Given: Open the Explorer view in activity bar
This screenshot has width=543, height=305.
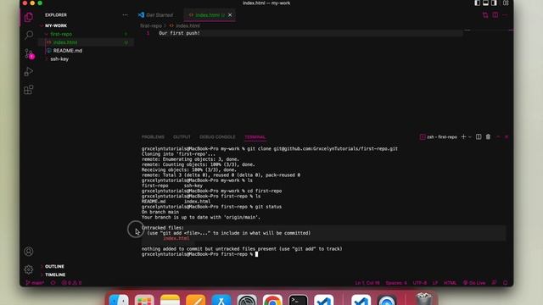Looking at the screenshot, I should click(x=29, y=17).
